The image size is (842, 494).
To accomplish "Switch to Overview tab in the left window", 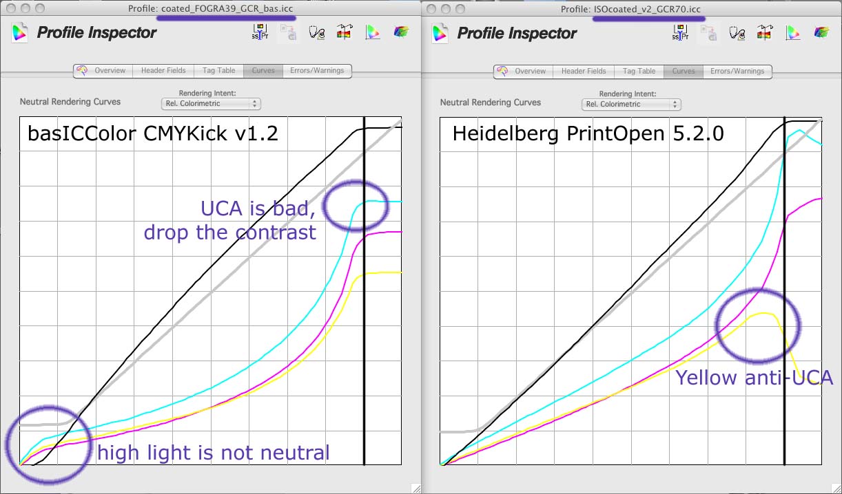I will [103, 71].
